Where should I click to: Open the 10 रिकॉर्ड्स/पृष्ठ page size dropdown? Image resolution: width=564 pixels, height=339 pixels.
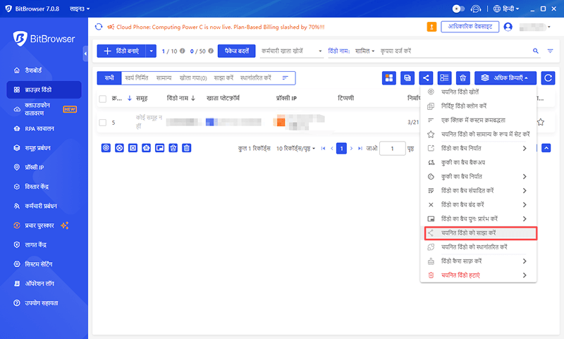click(295, 149)
